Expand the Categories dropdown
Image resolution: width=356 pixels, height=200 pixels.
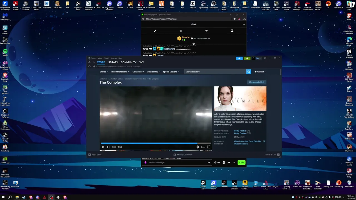[x=138, y=72]
